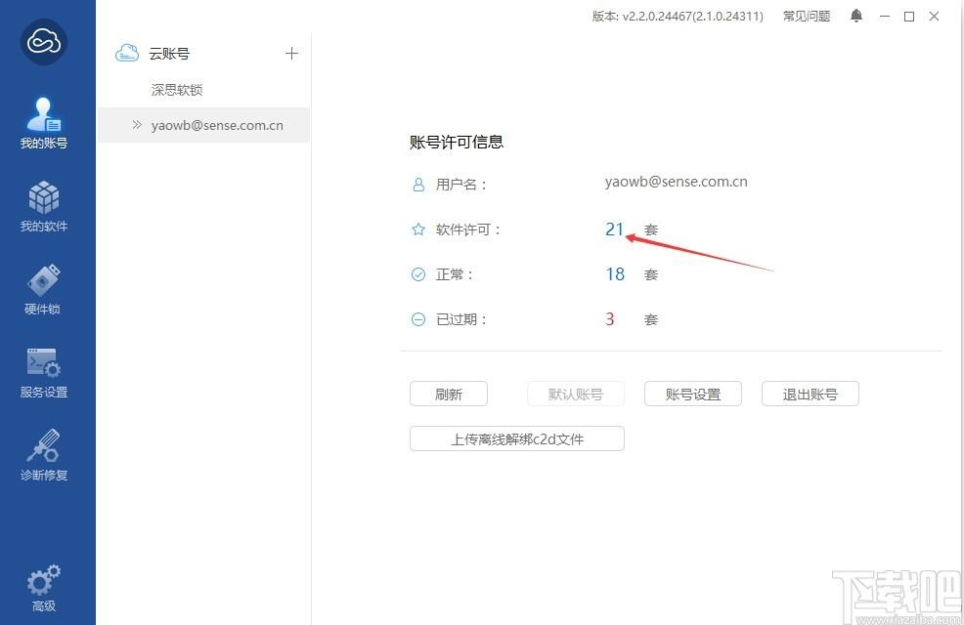Click the 账号许可信息 heading
This screenshot has height=625, width=964.
click(x=457, y=142)
